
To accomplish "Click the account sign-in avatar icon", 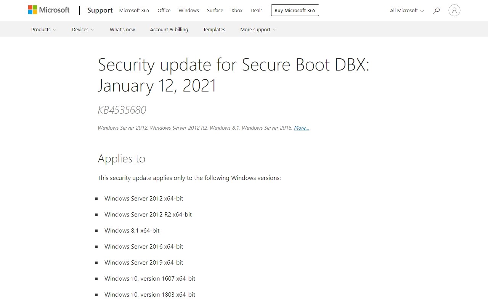I will point(454,10).
